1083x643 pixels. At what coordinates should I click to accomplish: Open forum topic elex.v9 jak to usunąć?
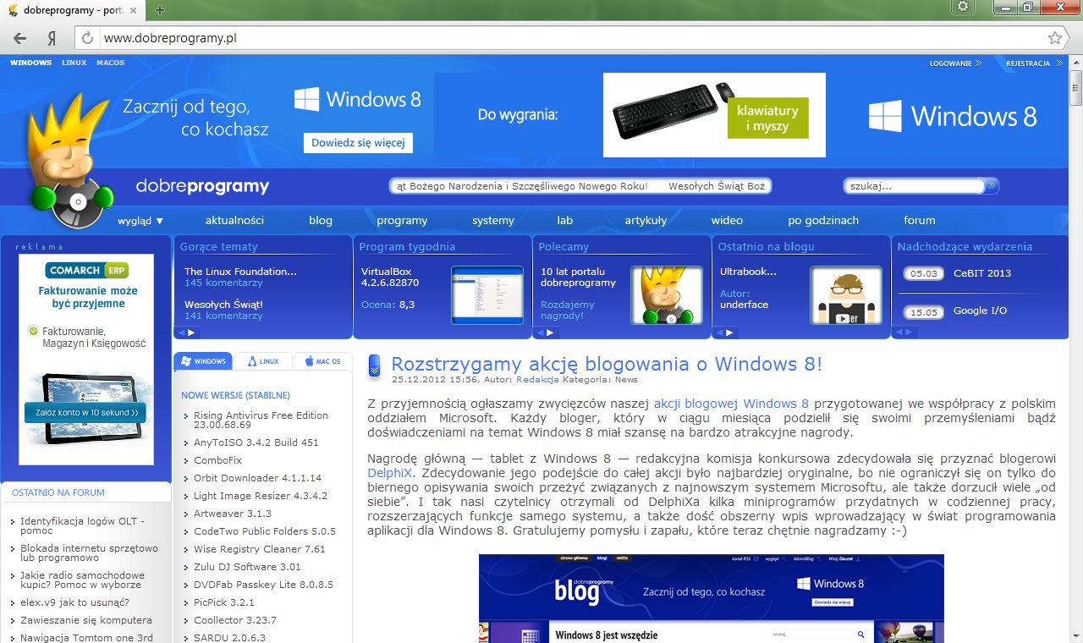tap(74, 602)
